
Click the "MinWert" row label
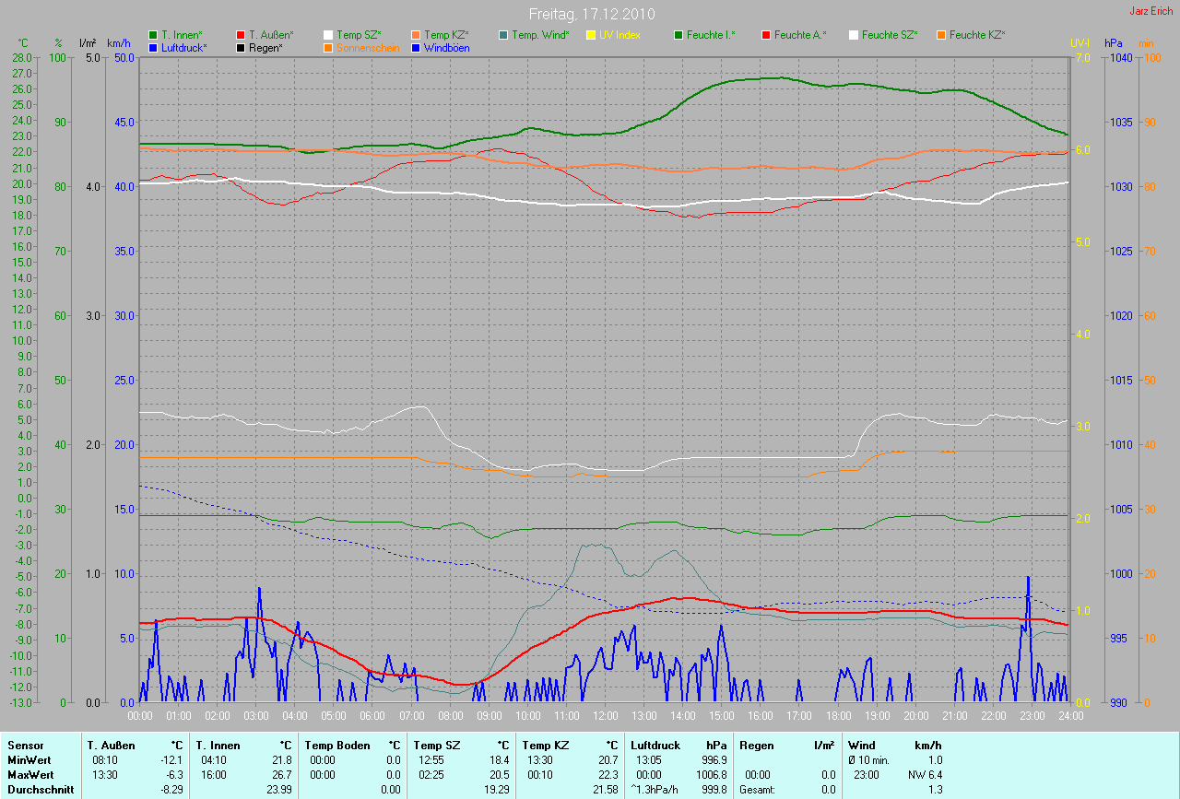coord(29,760)
